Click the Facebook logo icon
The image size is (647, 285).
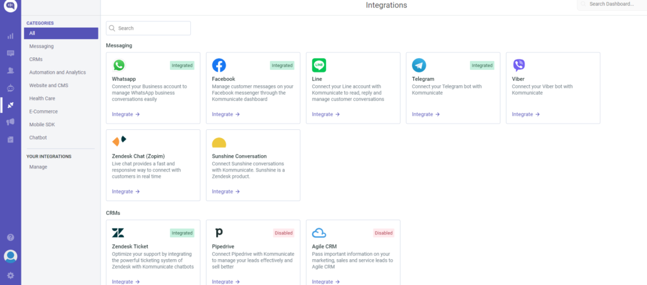click(219, 65)
